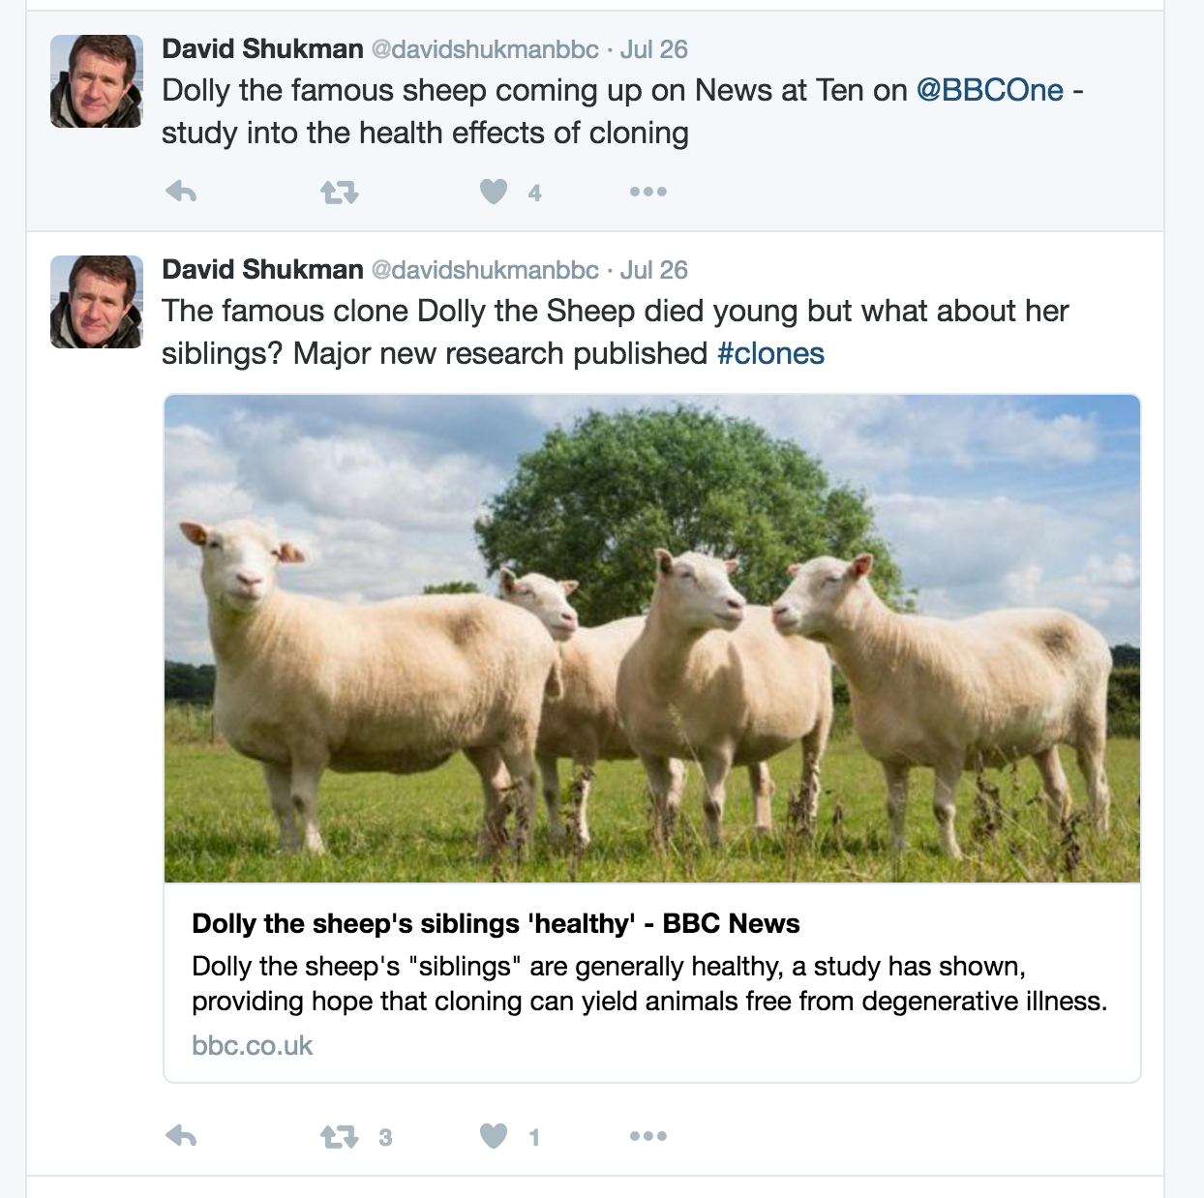Screen dimensions: 1204x1198
Task: Open David Shukman's avatar on first tweet
Action: coord(97,81)
